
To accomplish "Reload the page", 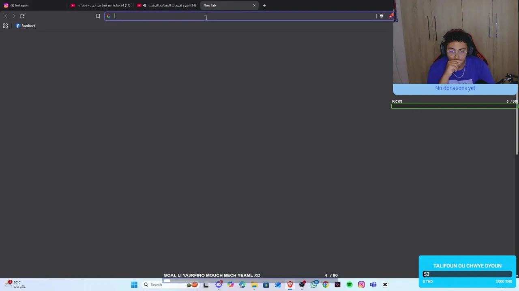I will coord(22,16).
